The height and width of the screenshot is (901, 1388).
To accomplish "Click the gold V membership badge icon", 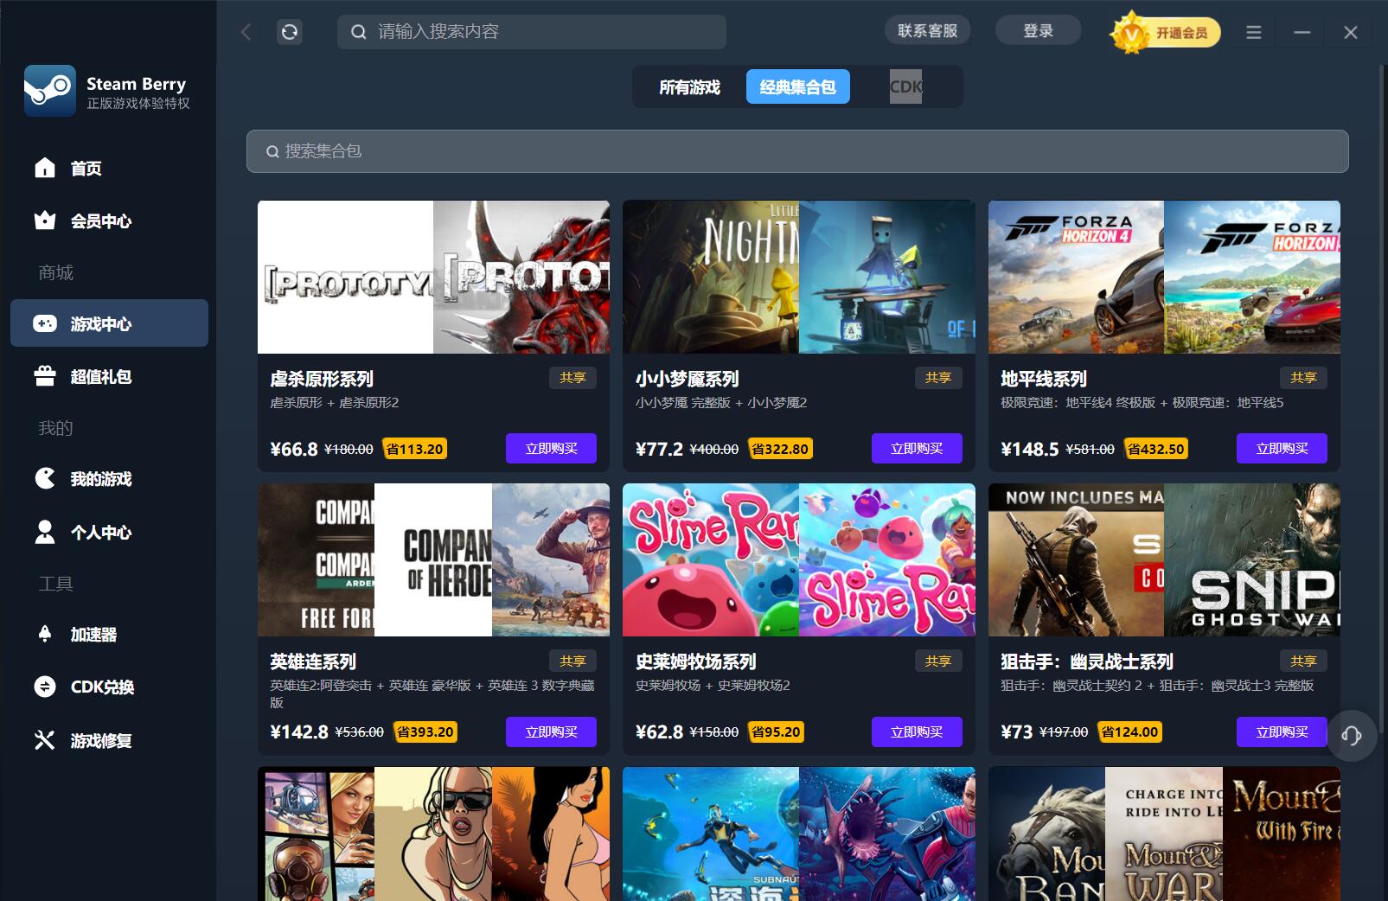I will tap(1129, 33).
